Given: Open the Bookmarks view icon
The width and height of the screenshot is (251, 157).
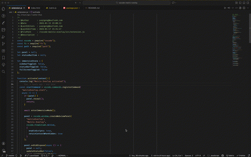Looking at the screenshot, I should click(4, 58).
